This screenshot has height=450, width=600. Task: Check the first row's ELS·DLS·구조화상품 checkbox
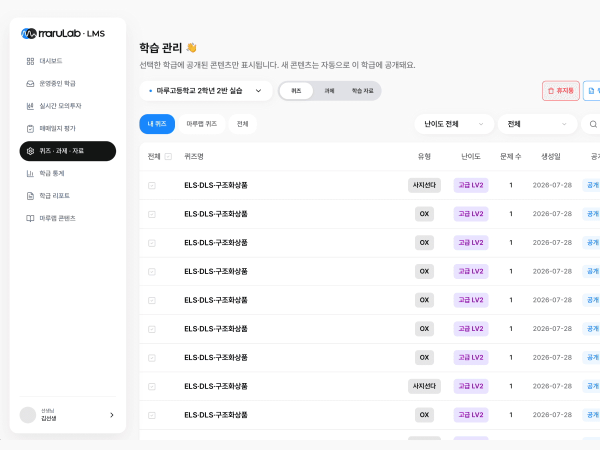tap(152, 185)
